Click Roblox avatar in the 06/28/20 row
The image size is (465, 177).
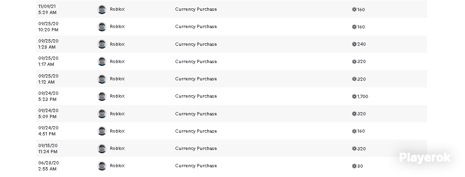tap(102, 166)
